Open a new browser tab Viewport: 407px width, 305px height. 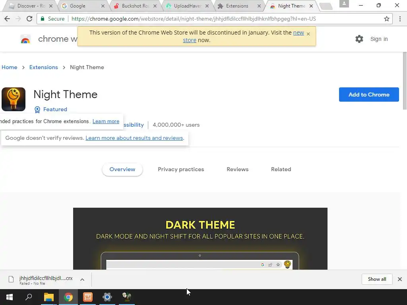point(326,6)
